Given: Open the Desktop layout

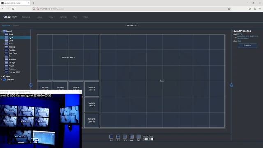Looking at the screenshot, I should [12, 47].
